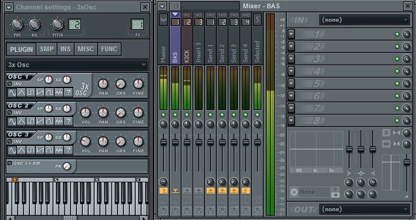The image size is (416, 220).
Task: Select the square wave shape for OSC 2
Action: pos(31,121)
